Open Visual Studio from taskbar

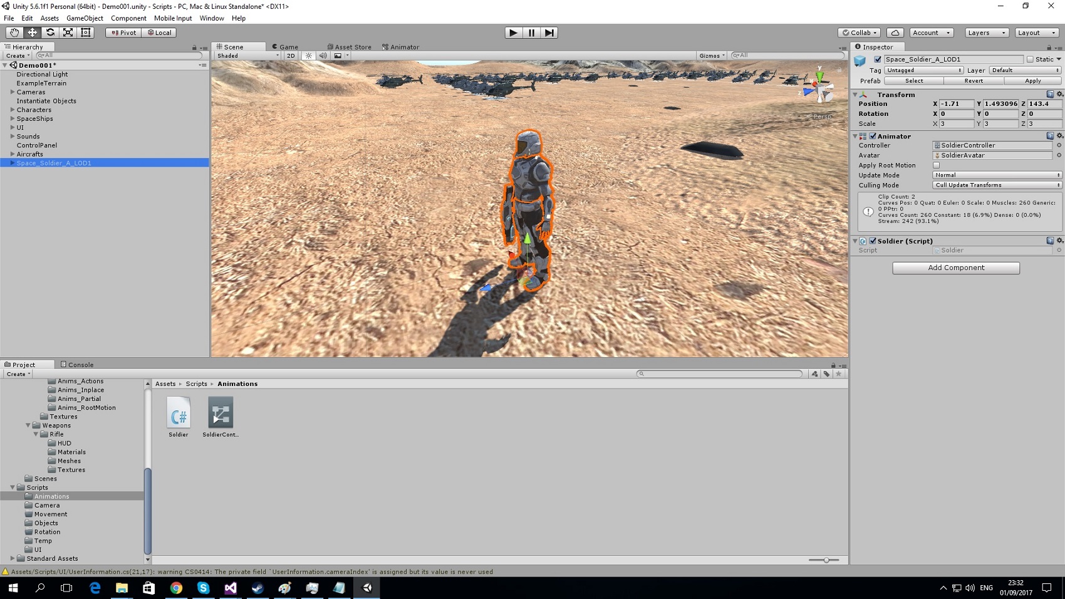[x=231, y=588]
